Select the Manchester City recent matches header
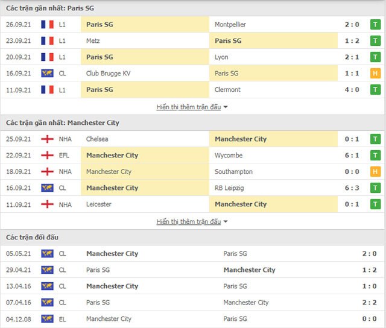The height and width of the screenshot is (328, 386). [x=63, y=123]
